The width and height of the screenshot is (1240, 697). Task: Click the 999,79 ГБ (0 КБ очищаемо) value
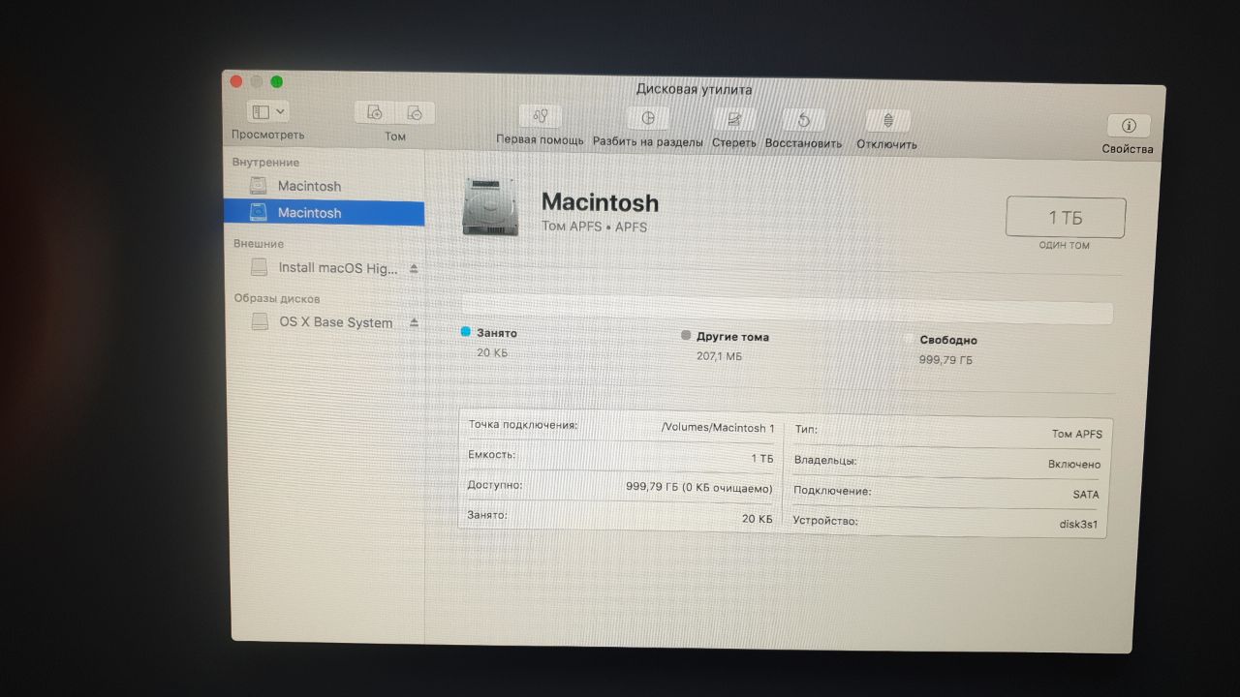tap(699, 487)
